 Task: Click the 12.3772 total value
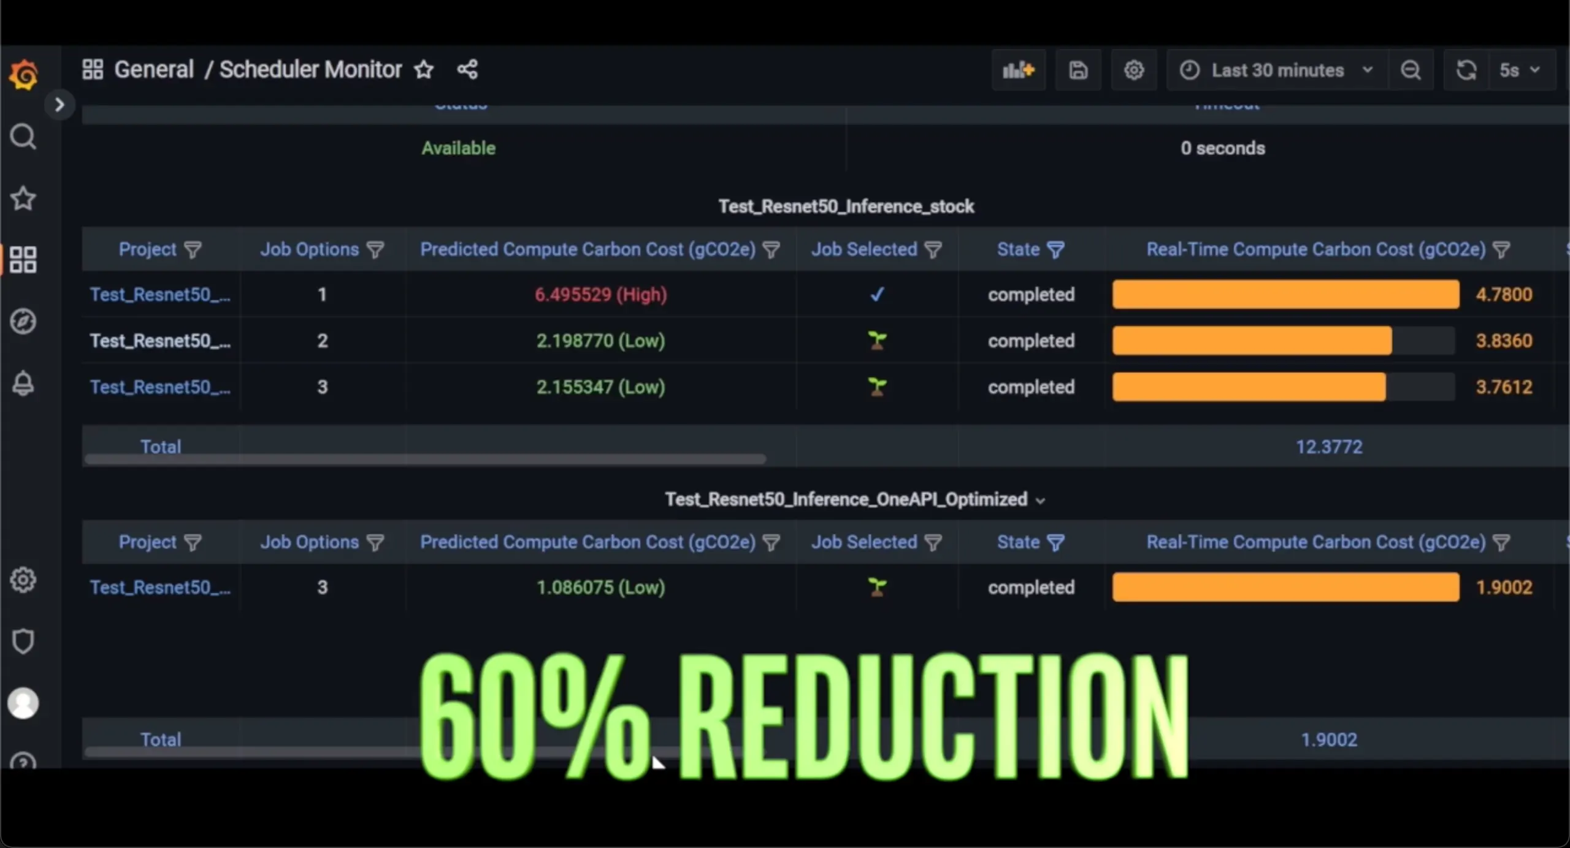[x=1329, y=447]
